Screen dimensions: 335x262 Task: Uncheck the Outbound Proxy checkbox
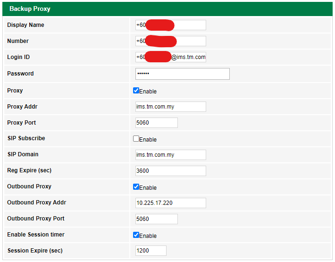136,187
